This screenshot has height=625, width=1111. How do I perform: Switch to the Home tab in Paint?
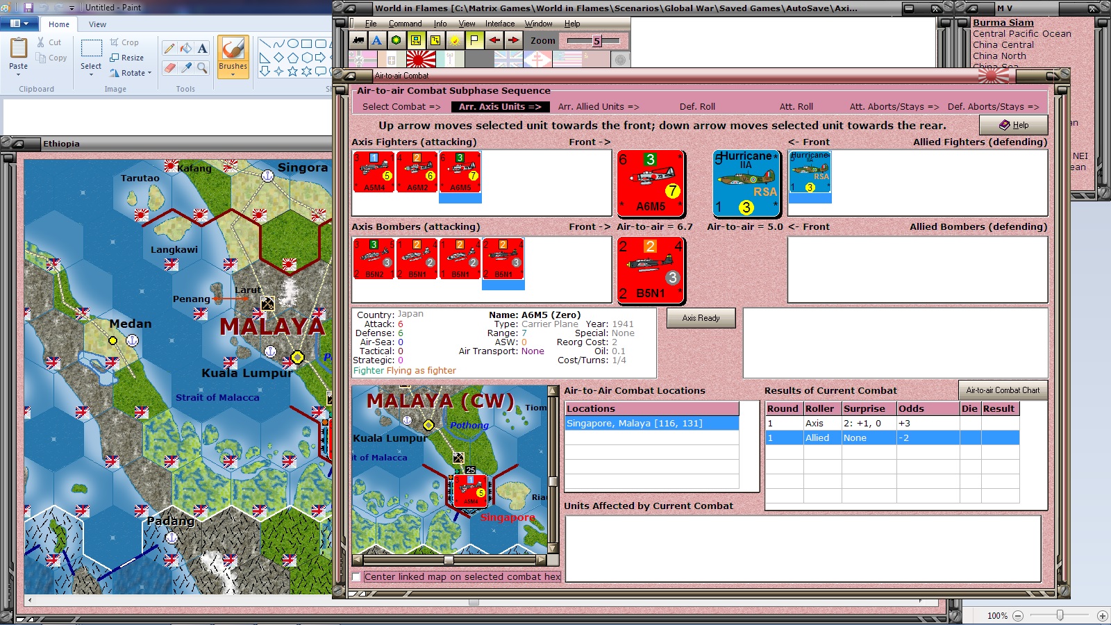pos(59,24)
